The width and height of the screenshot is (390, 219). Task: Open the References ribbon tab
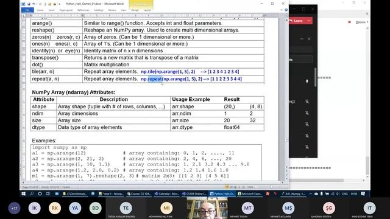pyautogui.click(x=83, y=10)
